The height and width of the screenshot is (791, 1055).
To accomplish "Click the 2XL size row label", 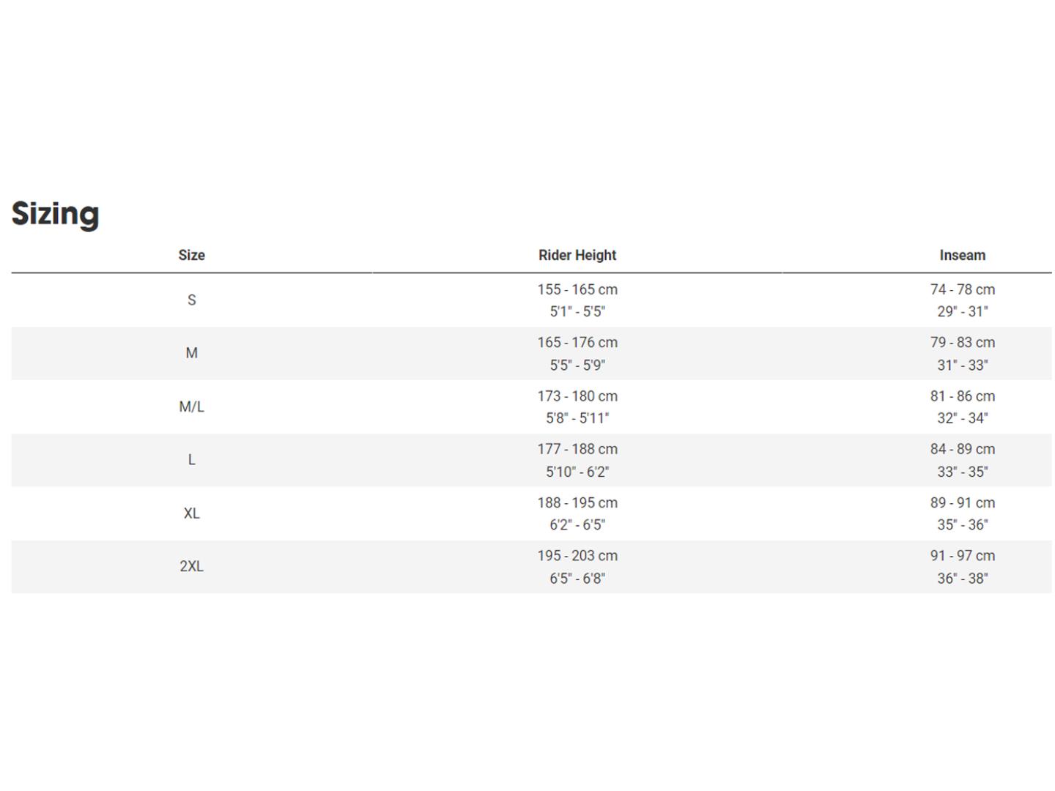I will pos(191,566).
